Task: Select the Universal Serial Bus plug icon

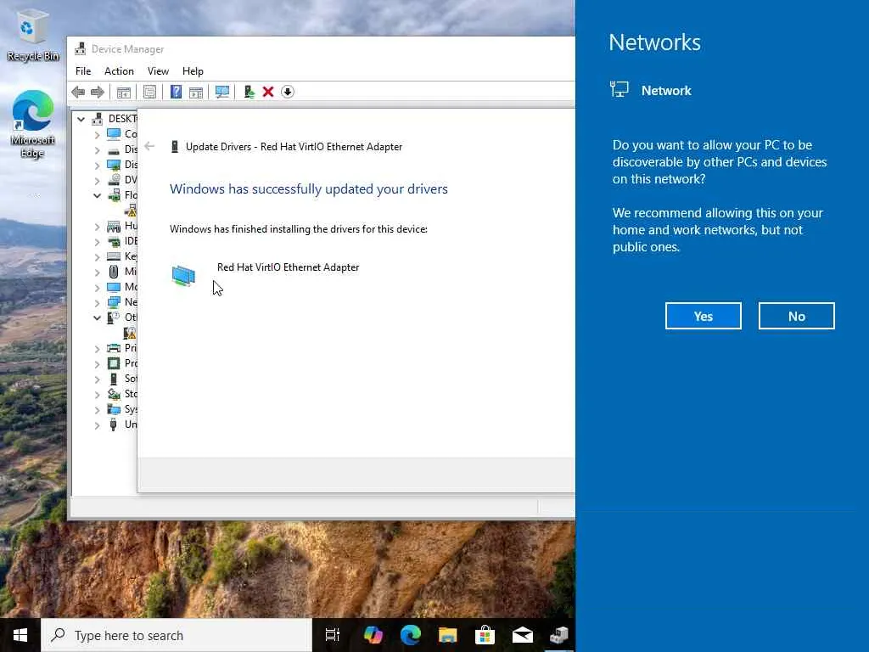Action: tap(114, 424)
